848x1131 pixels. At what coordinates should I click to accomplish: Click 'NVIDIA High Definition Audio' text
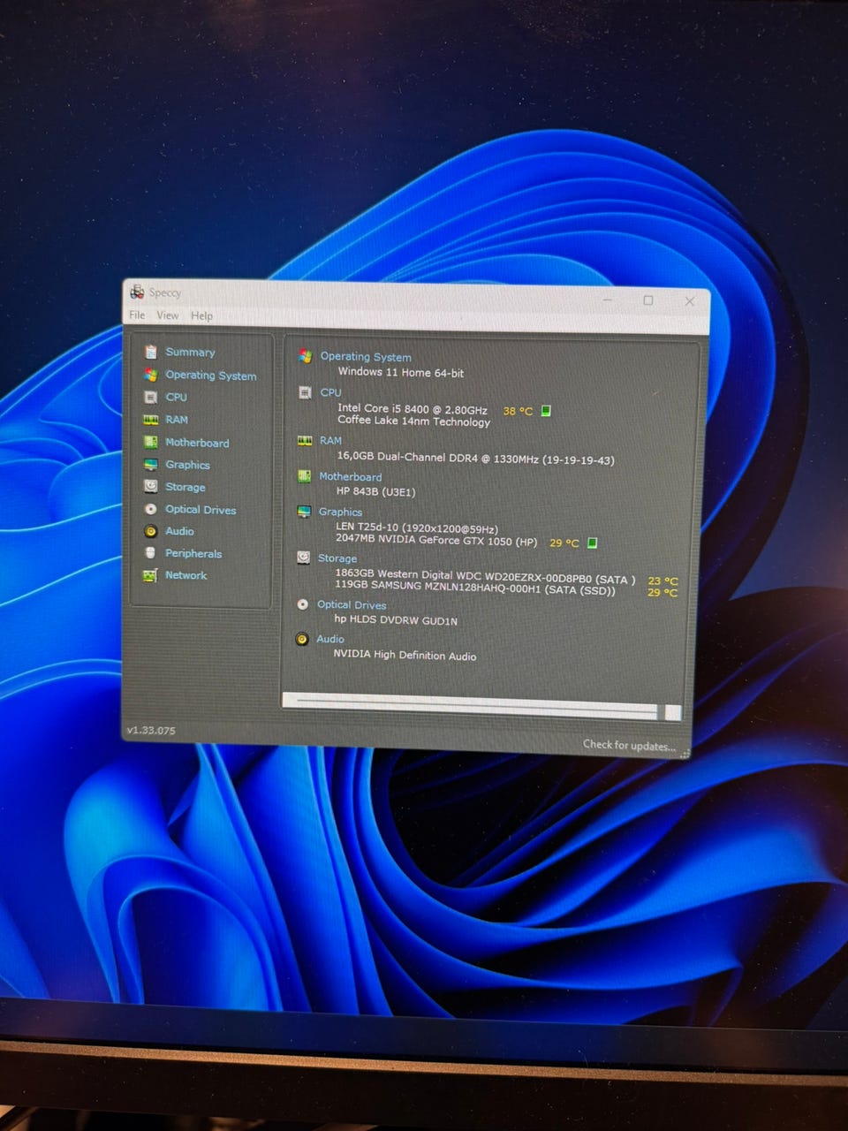[405, 655]
